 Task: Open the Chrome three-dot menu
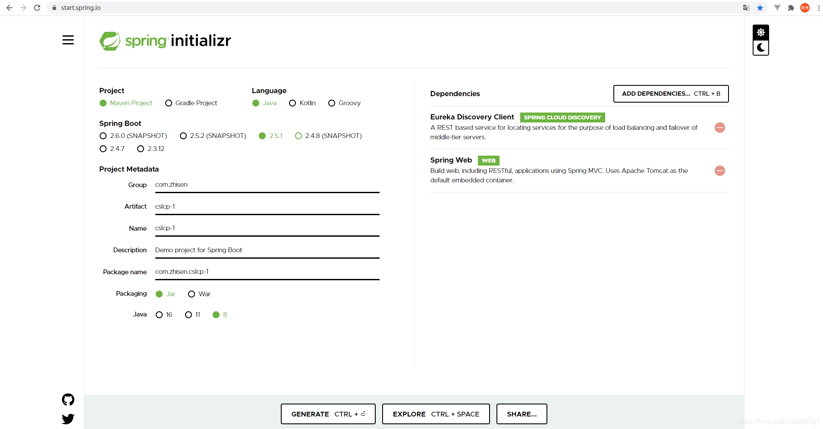819,8
